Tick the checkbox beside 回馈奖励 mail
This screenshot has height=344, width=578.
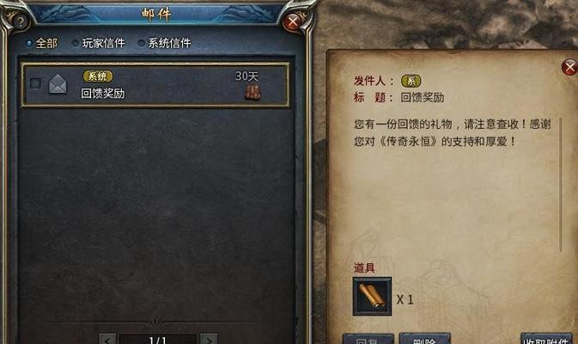click(35, 83)
